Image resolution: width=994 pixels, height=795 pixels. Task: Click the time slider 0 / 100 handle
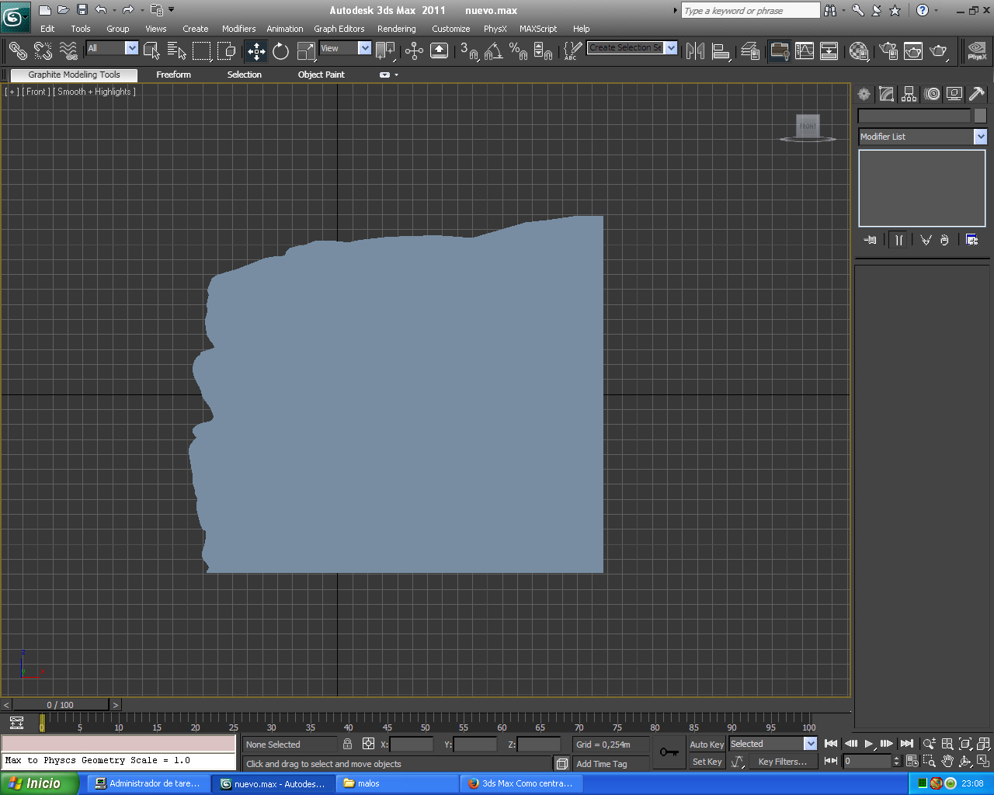pos(61,705)
